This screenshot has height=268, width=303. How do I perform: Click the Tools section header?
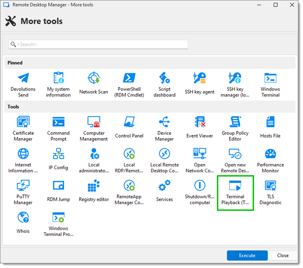coord(150,107)
